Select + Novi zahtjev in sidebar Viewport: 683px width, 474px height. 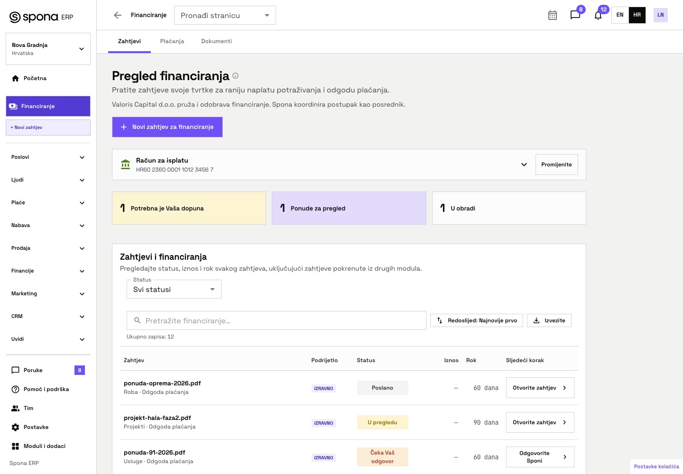pos(48,128)
